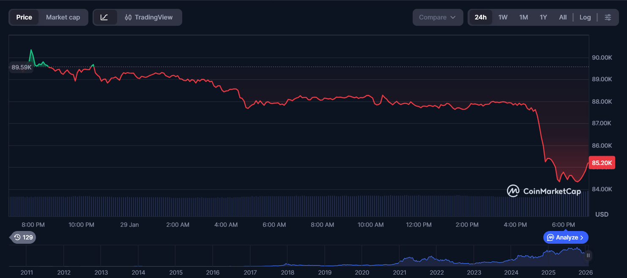Click the 88.00K price axis label
The width and height of the screenshot is (627, 278).
point(602,102)
